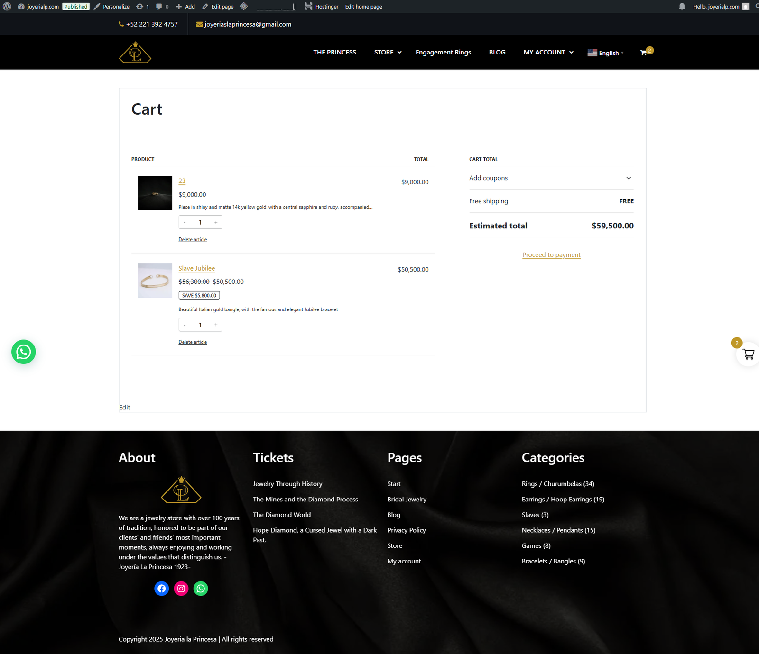Open the English language selector
759x654 pixels.
tap(605, 53)
